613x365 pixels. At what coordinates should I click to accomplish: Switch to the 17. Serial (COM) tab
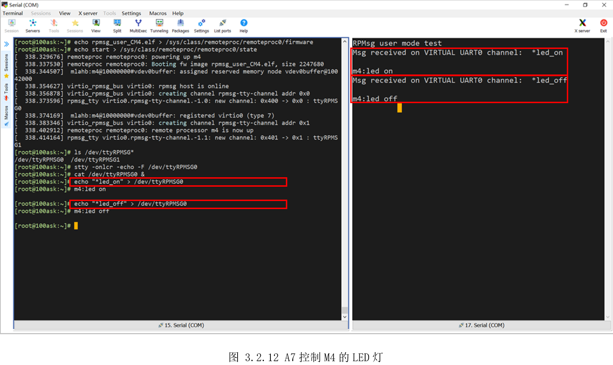pyautogui.click(x=482, y=325)
